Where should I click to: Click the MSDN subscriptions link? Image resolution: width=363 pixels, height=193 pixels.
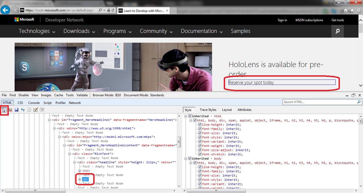point(309,20)
